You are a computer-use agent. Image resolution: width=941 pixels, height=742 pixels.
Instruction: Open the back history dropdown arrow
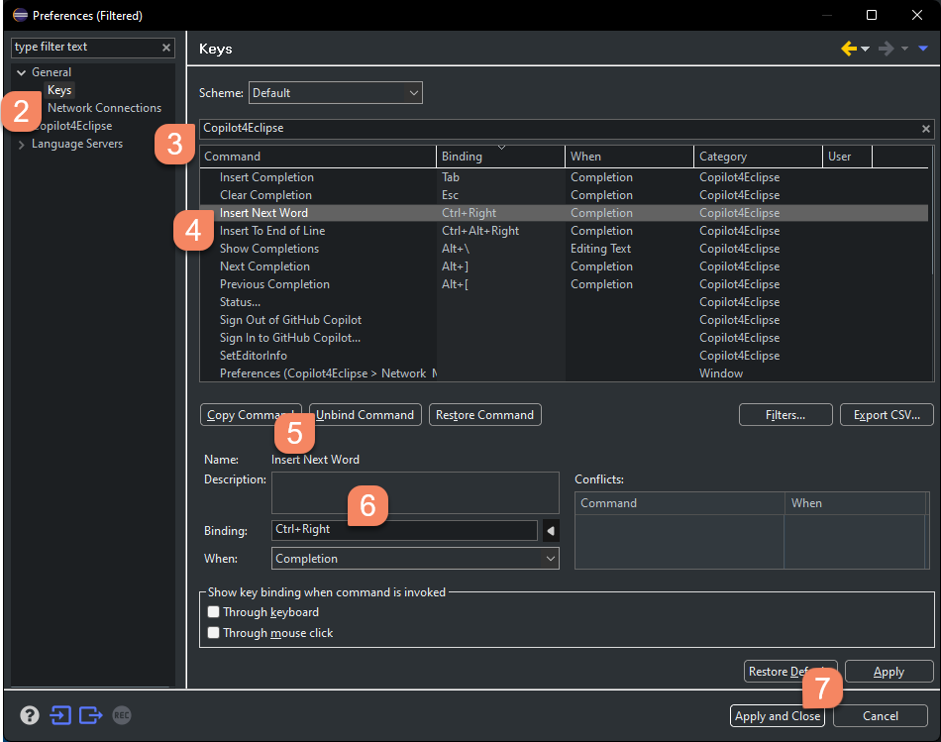click(865, 50)
